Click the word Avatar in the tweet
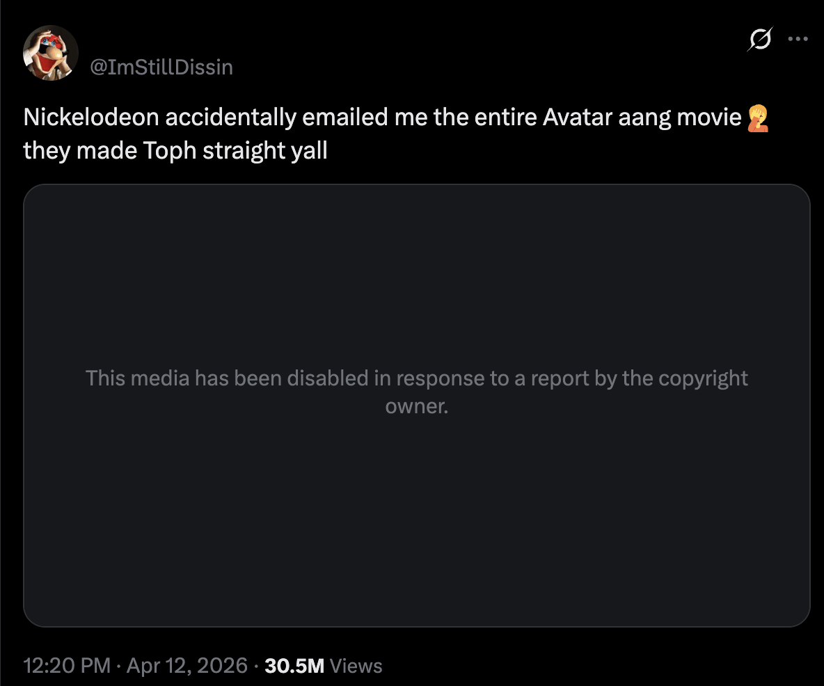 (x=577, y=118)
